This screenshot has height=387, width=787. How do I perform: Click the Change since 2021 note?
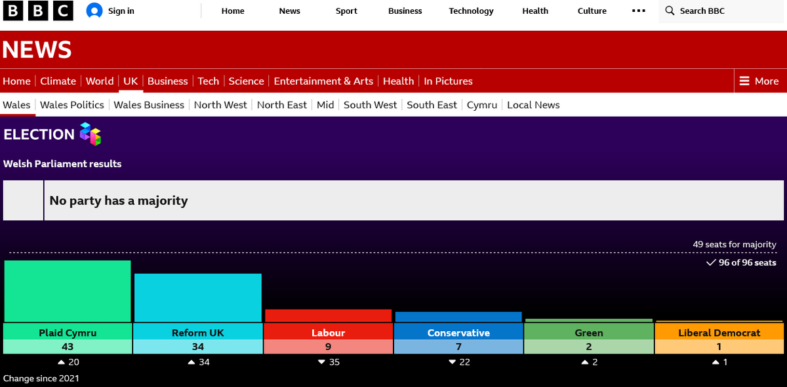41,378
